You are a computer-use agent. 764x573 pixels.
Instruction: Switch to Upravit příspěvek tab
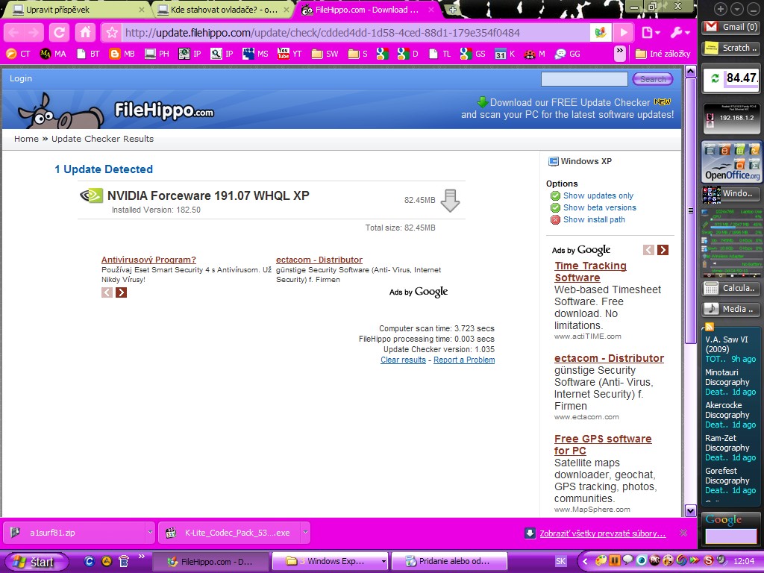point(75,10)
